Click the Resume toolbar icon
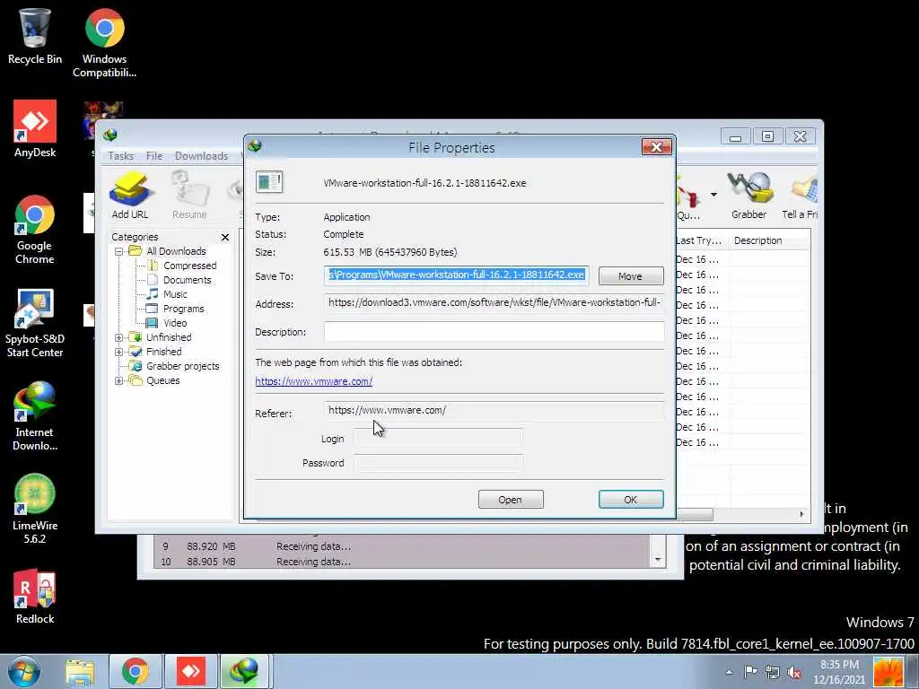 [x=189, y=196]
